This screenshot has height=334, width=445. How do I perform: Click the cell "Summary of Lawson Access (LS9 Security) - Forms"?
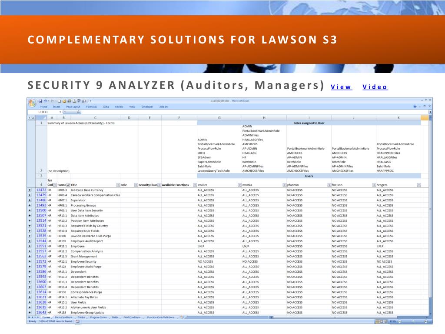coord(81,123)
